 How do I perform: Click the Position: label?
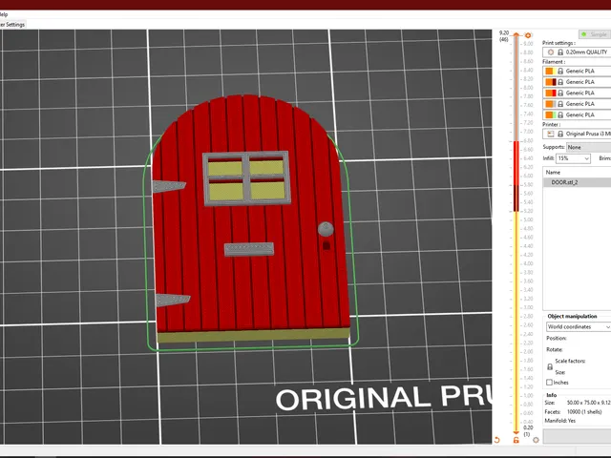coord(556,338)
